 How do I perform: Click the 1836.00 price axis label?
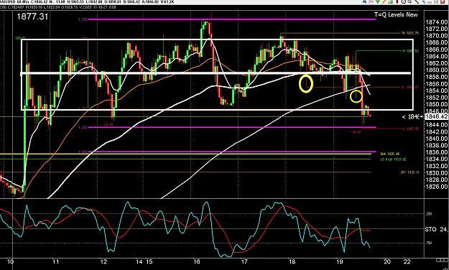click(x=436, y=153)
